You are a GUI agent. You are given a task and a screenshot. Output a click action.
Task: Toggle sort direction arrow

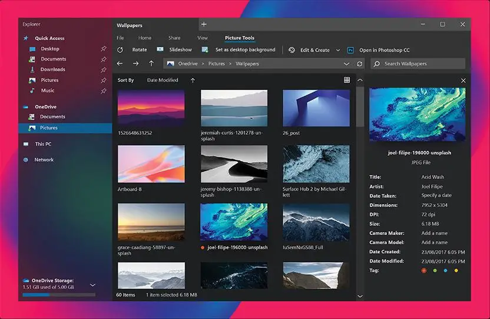coord(193,80)
